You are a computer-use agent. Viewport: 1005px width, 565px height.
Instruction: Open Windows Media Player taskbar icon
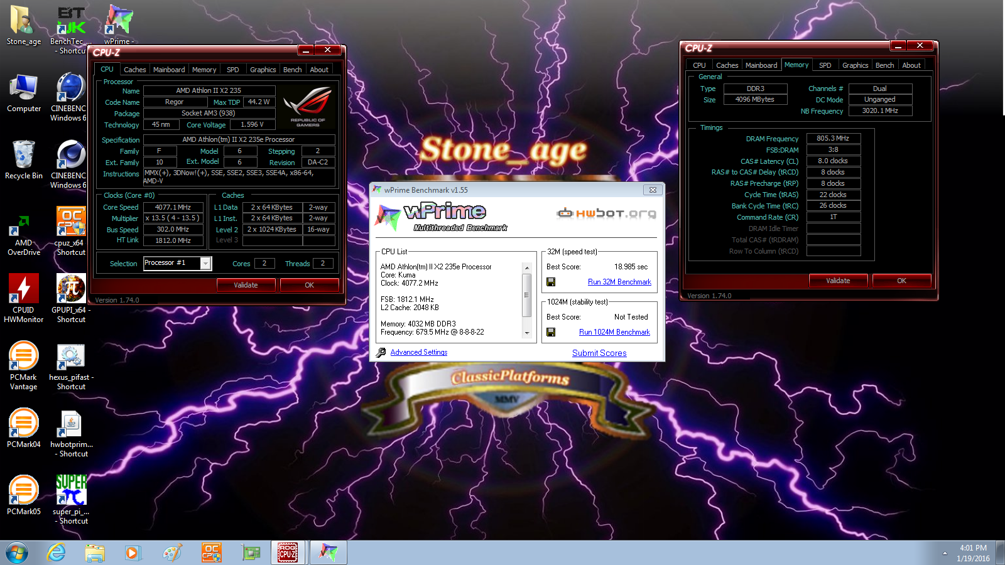(132, 552)
